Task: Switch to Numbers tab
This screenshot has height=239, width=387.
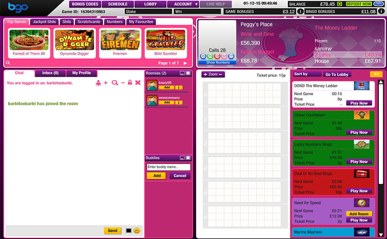Action: 115,22
